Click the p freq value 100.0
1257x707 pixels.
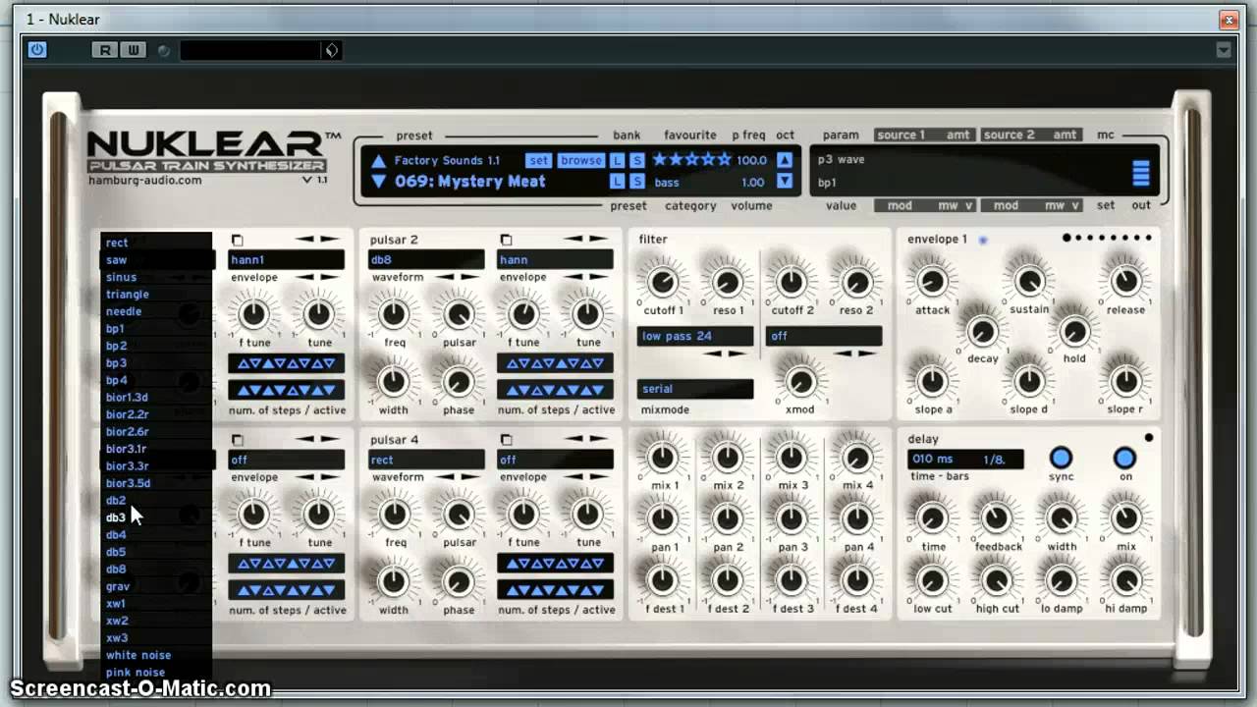coord(751,160)
